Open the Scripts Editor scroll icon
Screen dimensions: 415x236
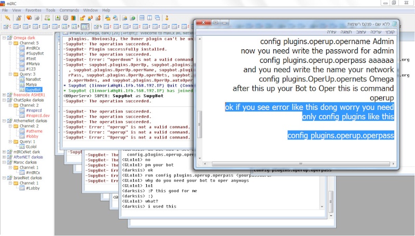click(x=47, y=18)
